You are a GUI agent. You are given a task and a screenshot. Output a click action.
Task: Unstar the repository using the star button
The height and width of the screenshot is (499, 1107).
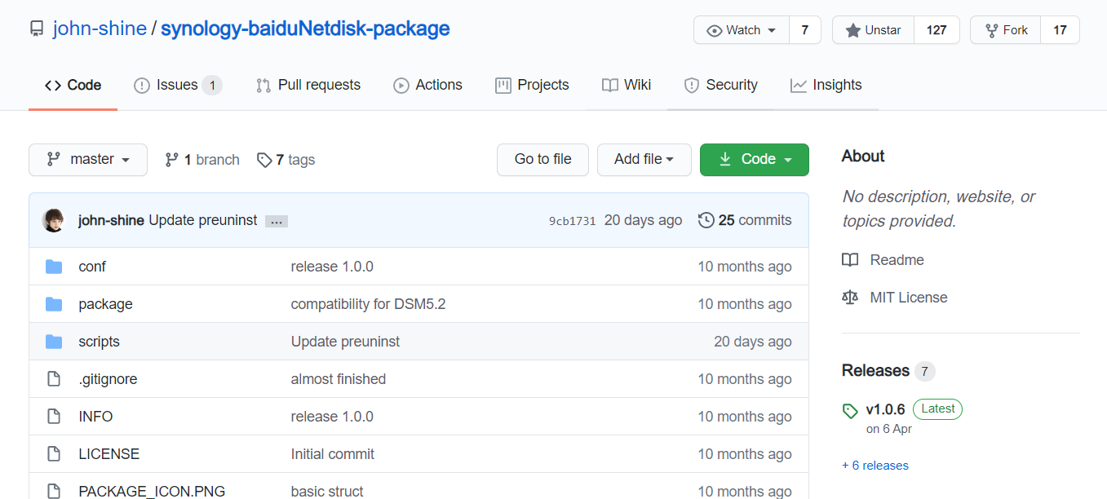(873, 30)
